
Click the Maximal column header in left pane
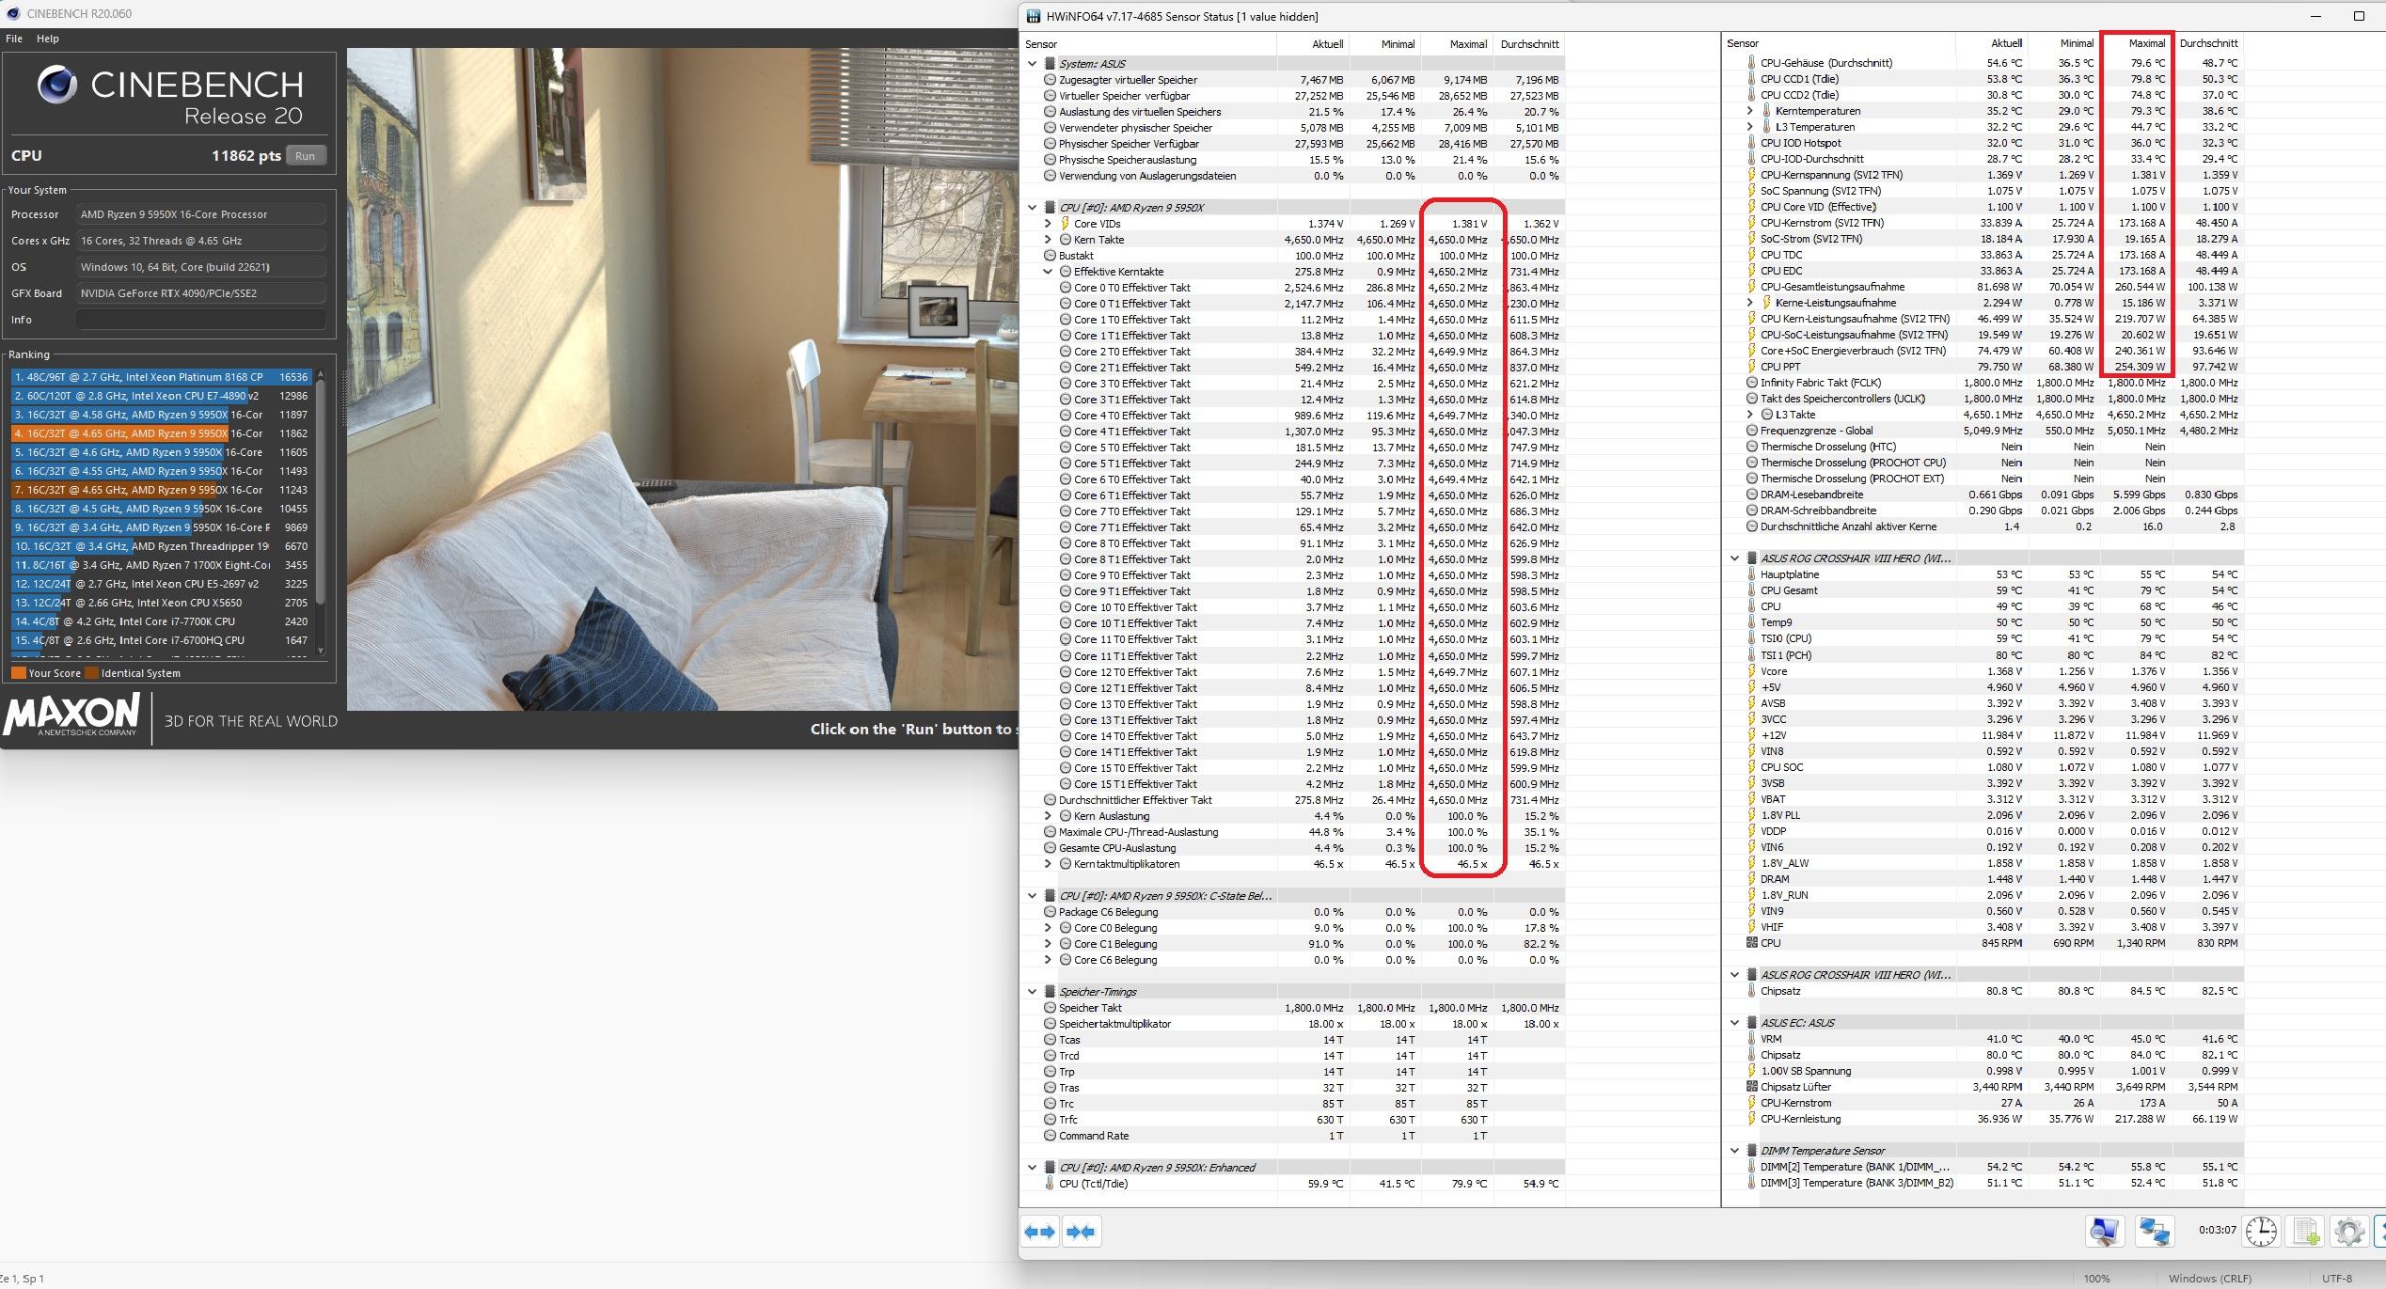1456,44
